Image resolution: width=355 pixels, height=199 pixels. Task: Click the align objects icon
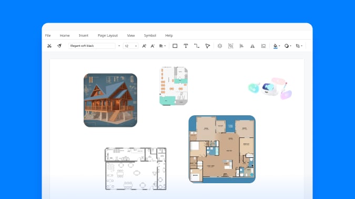(x=241, y=46)
